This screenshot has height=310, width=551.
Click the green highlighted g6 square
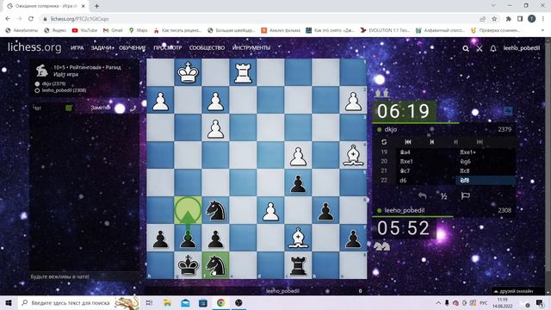click(x=188, y=210)
